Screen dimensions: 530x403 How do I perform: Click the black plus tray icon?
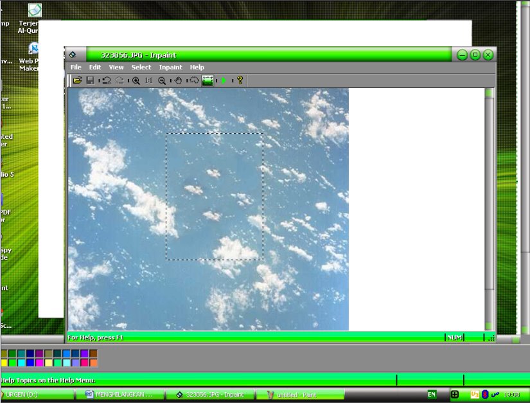[x=455, y=394]
